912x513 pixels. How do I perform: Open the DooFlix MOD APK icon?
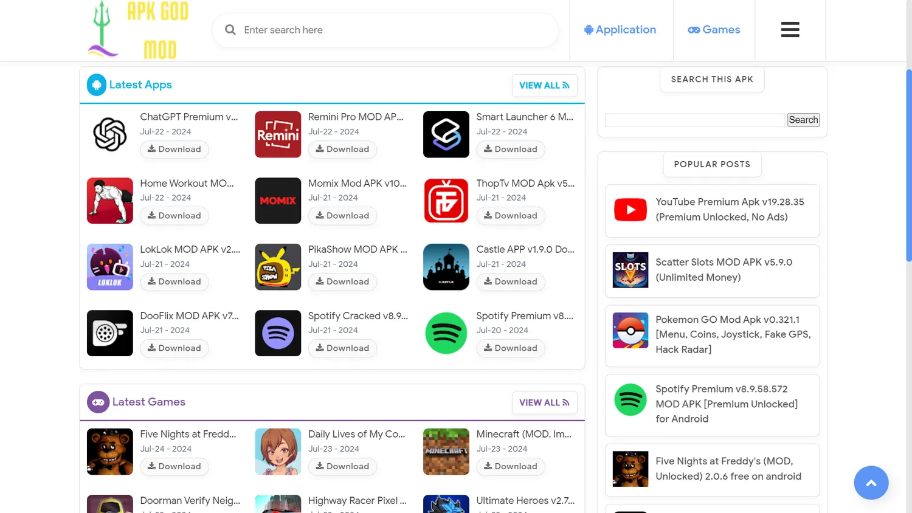110,333
